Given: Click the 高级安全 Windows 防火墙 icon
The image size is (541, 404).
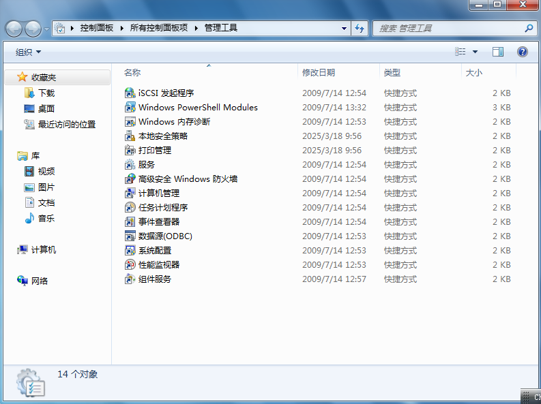Looking at the screenshot, I should coord(130,178).
